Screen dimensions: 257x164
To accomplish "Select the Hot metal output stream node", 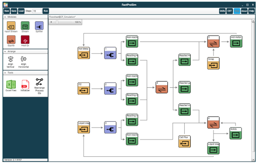I will (x=236, y=42).
